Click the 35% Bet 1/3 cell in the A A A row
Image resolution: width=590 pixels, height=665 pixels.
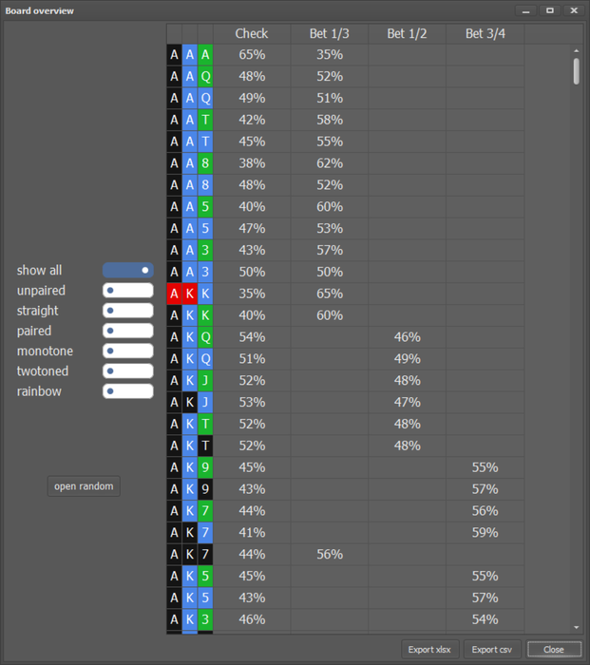pyautogui.click(x=330, y=55)
